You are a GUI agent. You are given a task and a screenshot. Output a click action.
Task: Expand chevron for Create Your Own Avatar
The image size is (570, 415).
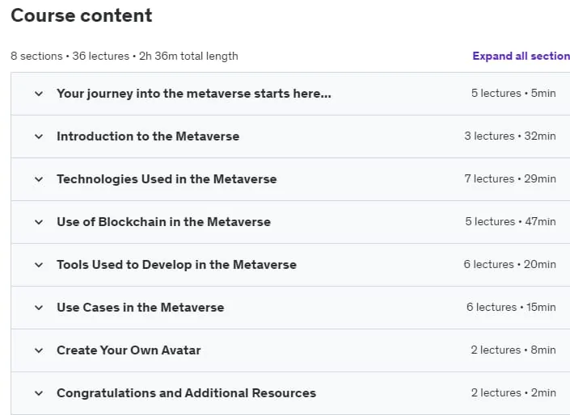tap(39, 350)
